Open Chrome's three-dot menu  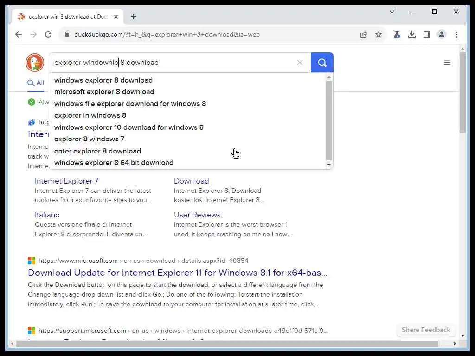[456, 34]
